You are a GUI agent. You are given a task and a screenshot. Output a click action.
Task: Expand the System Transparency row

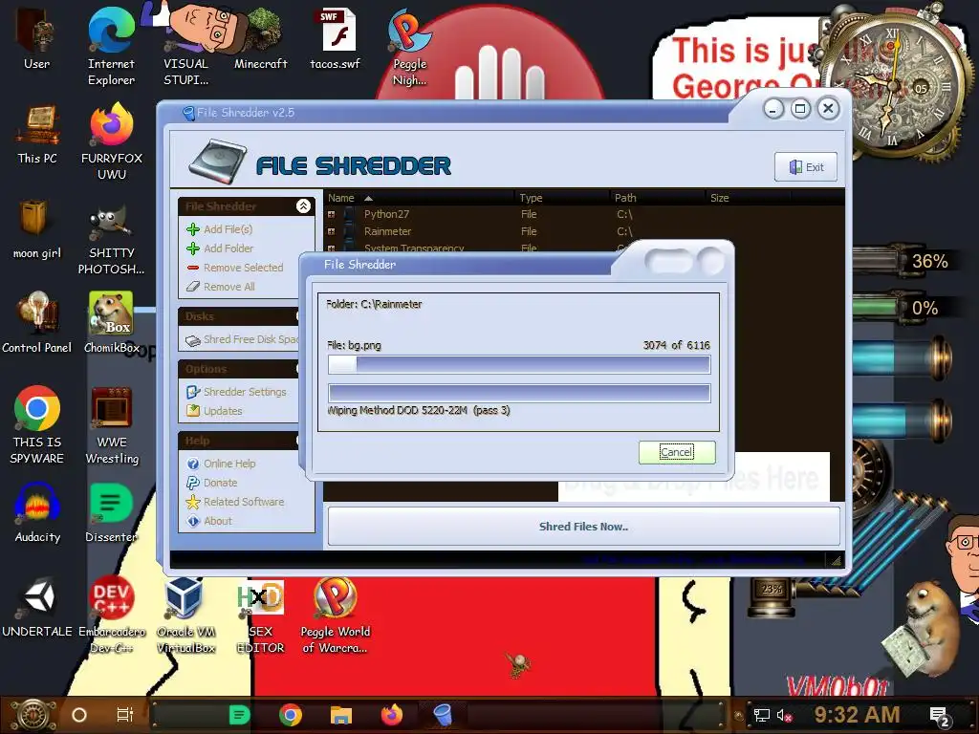332,248
